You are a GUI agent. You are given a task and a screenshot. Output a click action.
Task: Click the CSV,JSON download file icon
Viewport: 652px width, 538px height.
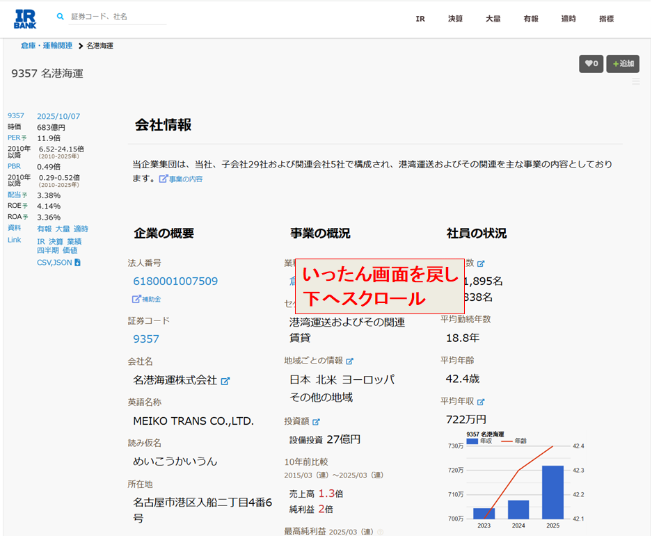coord(77,263)
